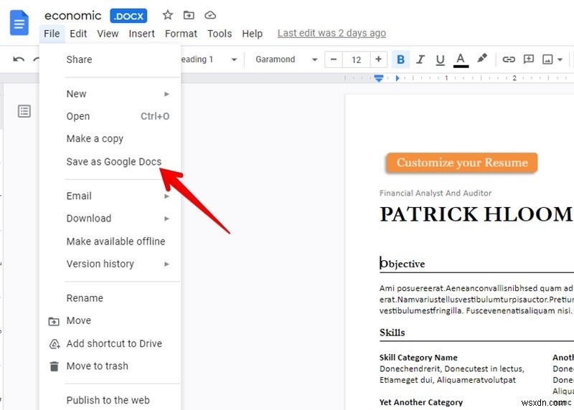Toggle underline formatting
Image resolution: width=574 pixels, height=410 pixels.
pyautogui.click(x=440, y=59)
